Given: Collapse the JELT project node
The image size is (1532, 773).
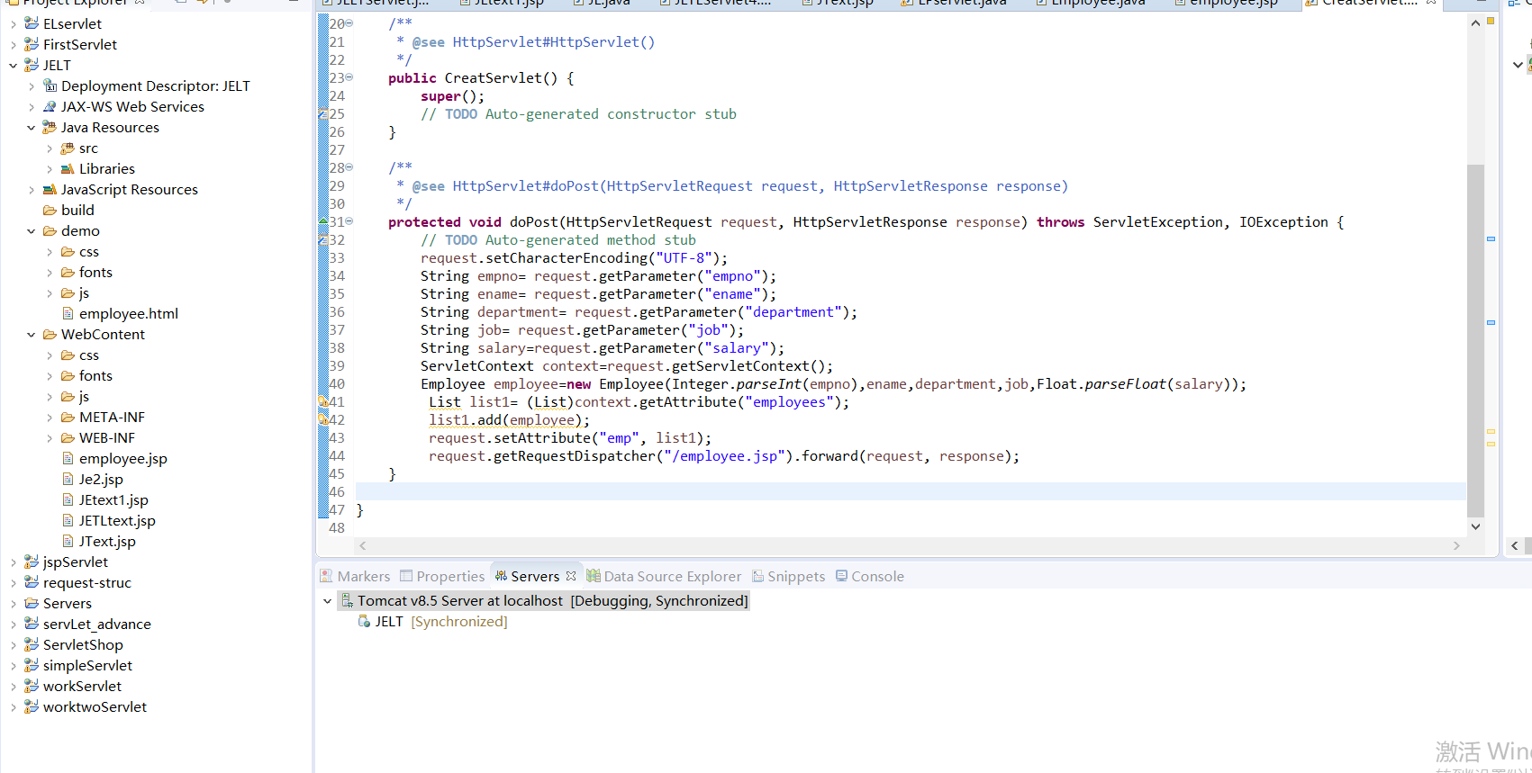Looking at the screenshot, I should pyautogui.click(x=14, y=65).
